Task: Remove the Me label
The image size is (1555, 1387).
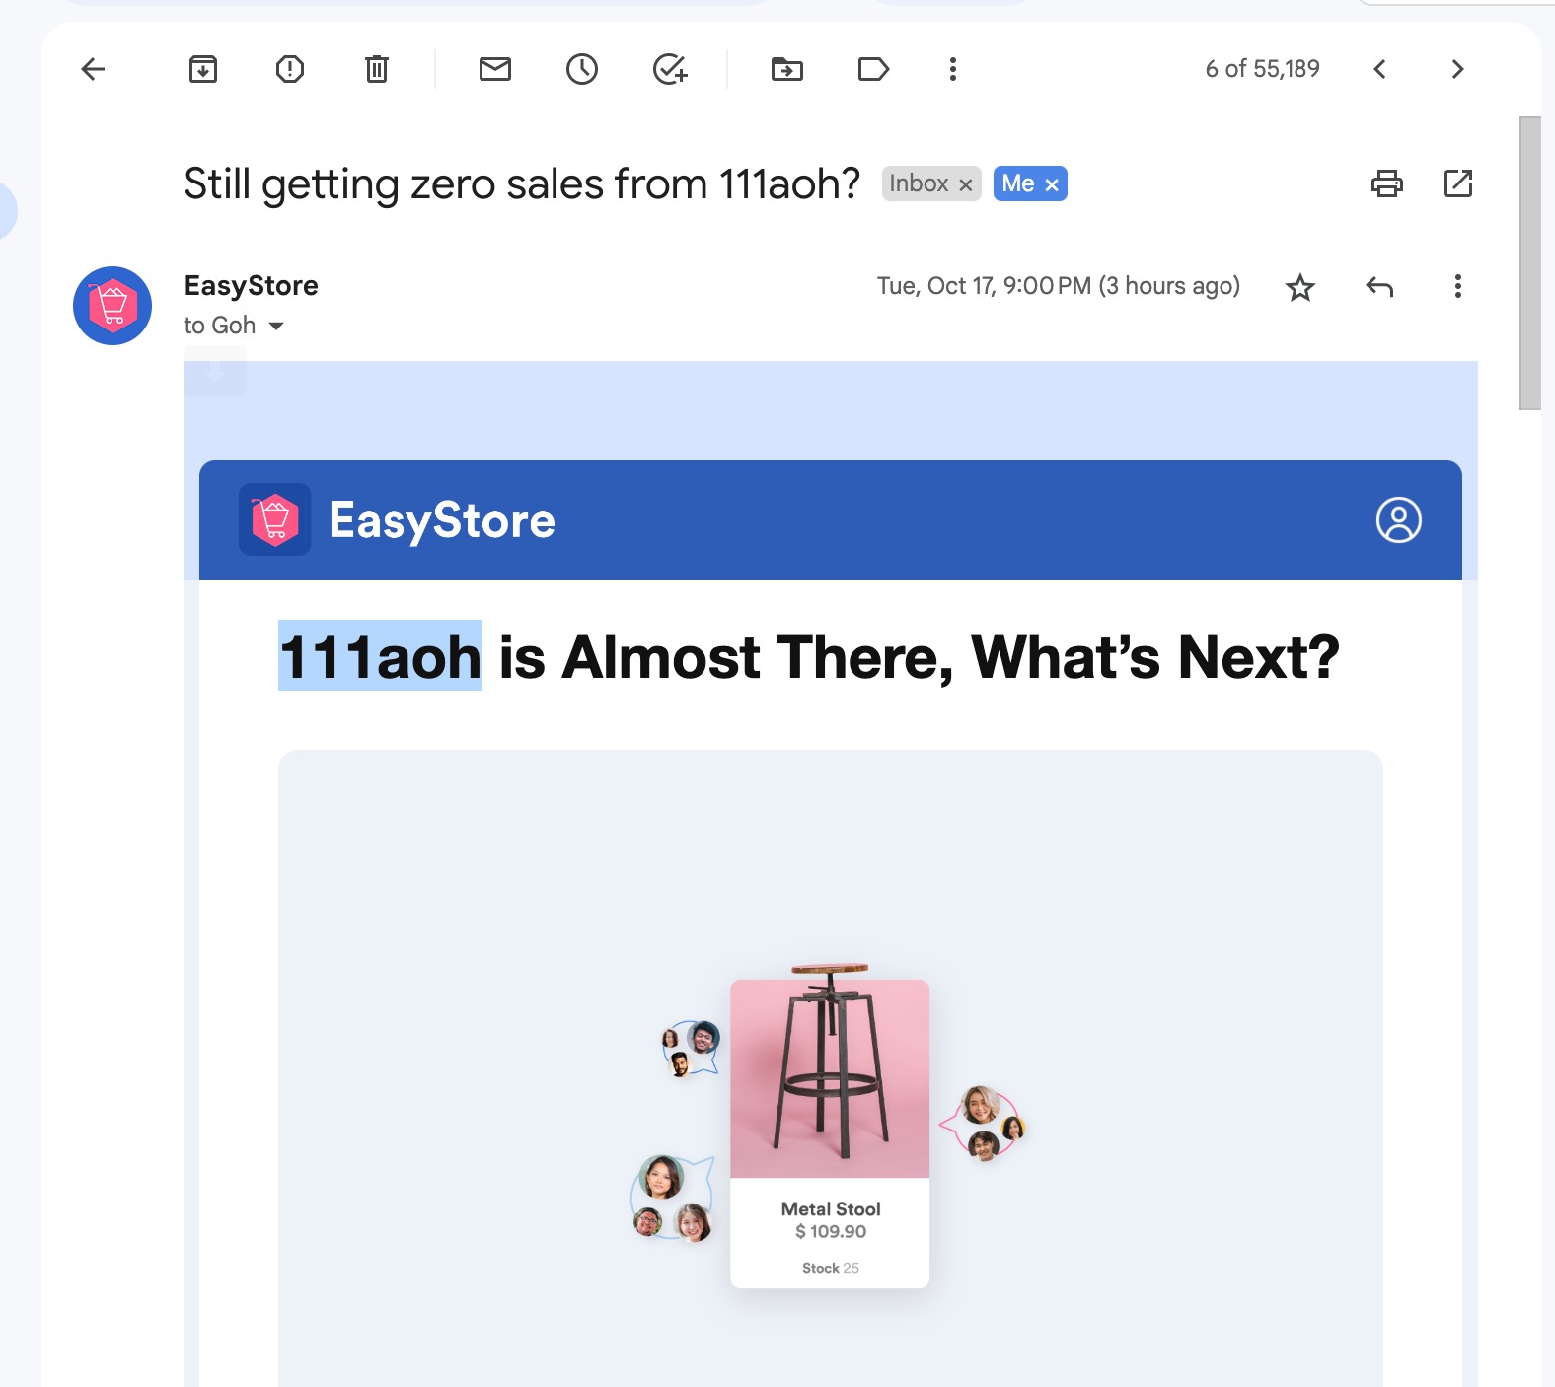Action: tap(1052, 184)
